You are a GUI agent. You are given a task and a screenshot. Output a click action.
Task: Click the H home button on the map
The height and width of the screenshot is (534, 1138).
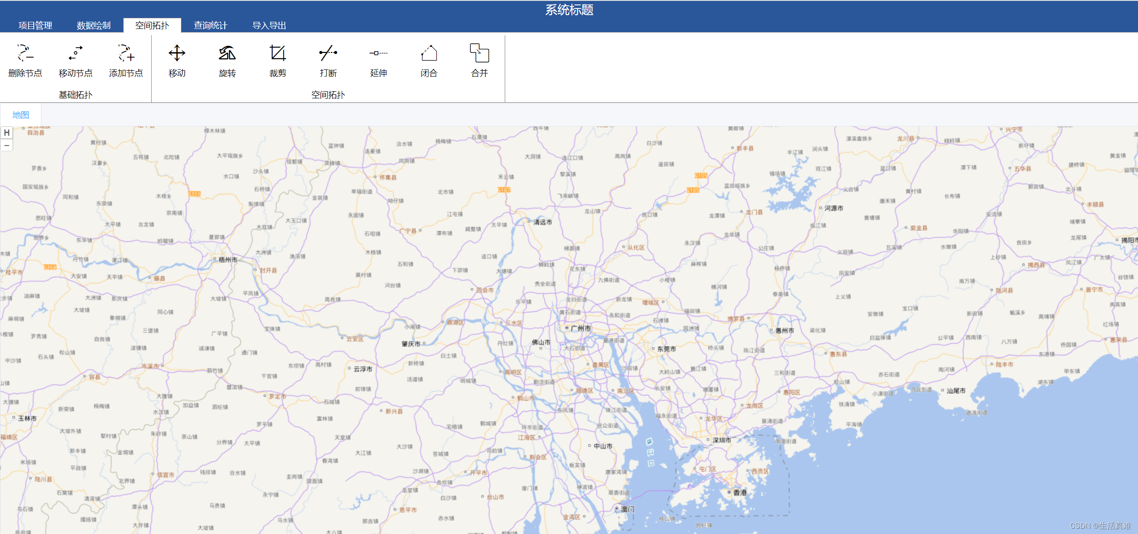click(7, 133)
